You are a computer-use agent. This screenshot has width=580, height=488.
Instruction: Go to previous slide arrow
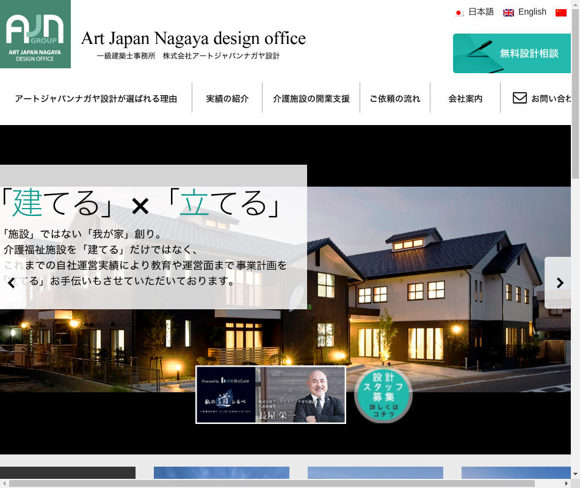pyautogui.click(x=11, y=283)
